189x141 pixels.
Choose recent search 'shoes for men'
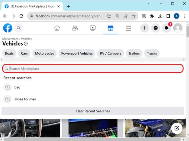(25, 99)
